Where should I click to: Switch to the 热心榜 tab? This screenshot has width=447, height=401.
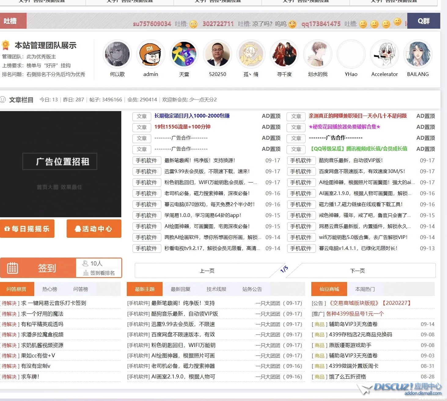50,289
